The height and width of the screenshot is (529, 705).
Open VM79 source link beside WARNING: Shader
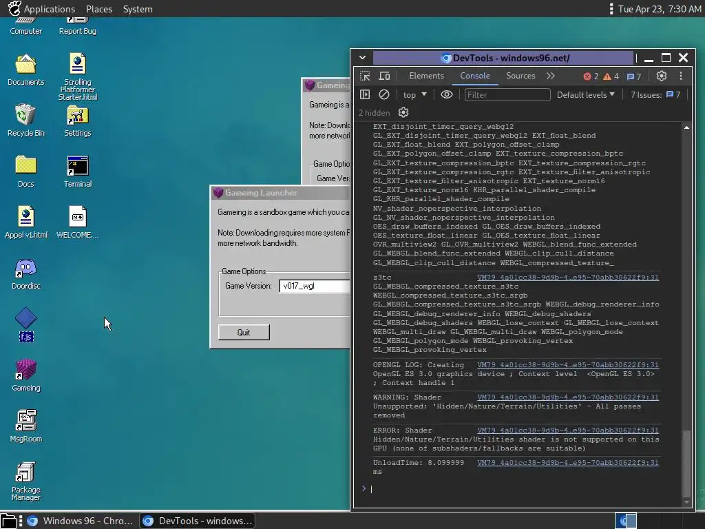coord(568,397)
